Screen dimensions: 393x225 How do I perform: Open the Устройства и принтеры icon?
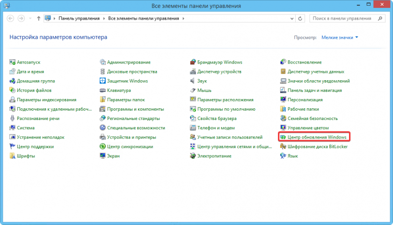103,137
